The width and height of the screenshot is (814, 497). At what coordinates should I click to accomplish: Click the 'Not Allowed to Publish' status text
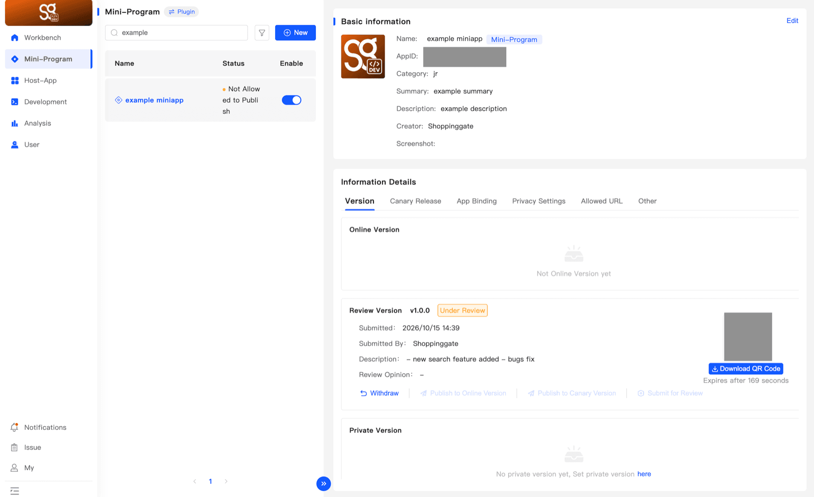click(241, 100)
